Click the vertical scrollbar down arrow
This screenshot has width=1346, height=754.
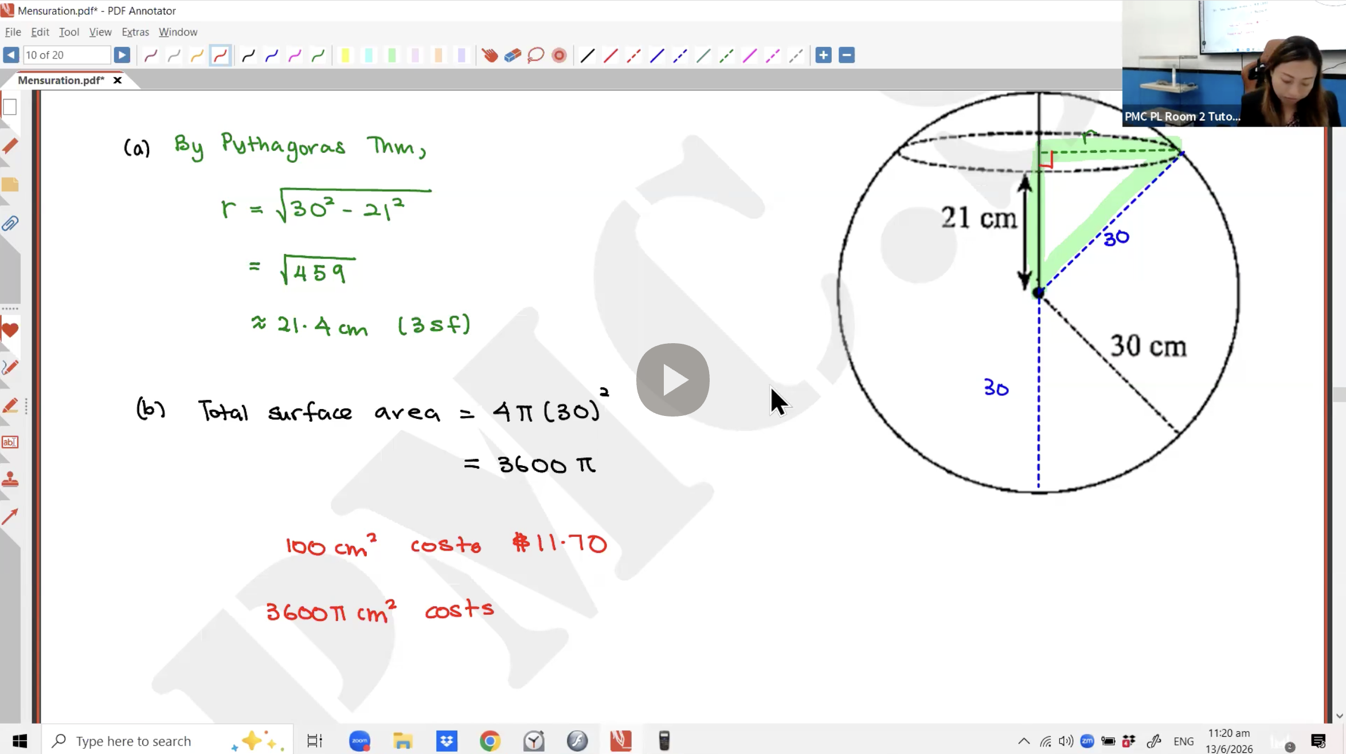coord(1339,716)
